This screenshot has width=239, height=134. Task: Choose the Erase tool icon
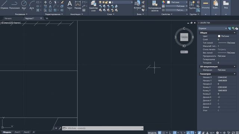62,2
